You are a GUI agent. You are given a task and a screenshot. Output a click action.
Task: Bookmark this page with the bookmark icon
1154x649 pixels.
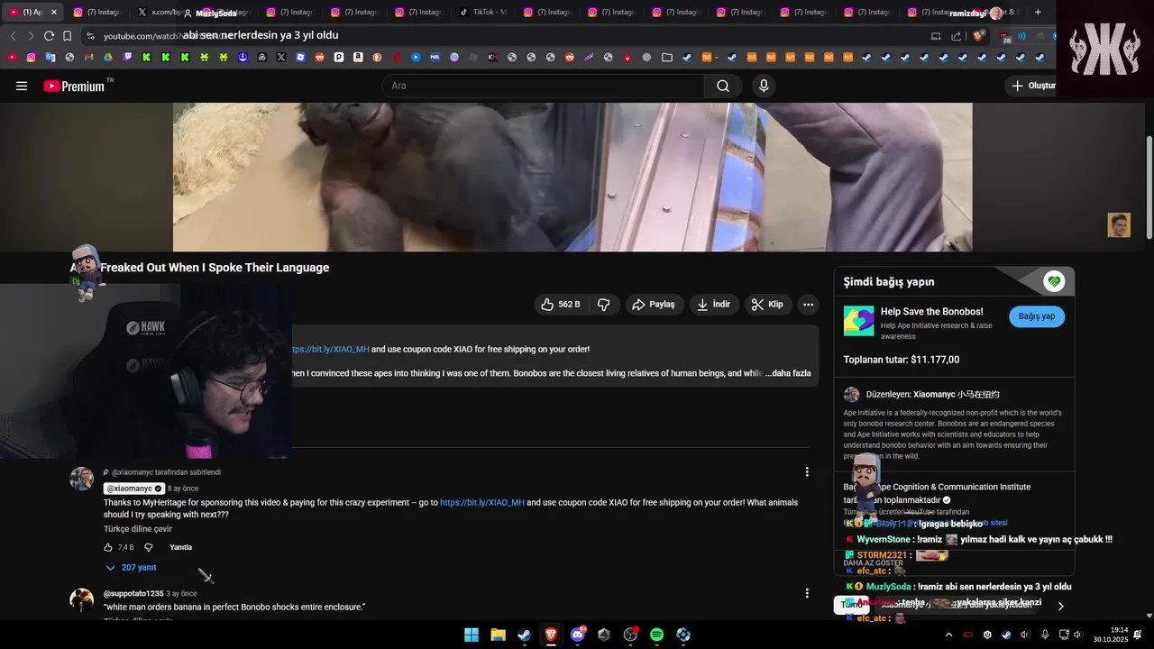pos(68,36)
